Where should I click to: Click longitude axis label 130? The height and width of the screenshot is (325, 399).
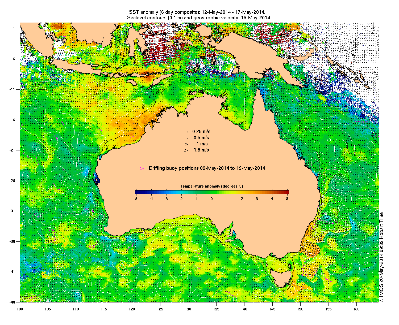188,309
